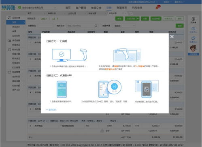Click the grand total 57,000.00 cell
The image size is (202, 147).
pyautogui.click(x=178, y=137)
